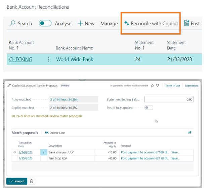
Task: Open proposal Post payment to account 67100
Action: tap(145, 152)
